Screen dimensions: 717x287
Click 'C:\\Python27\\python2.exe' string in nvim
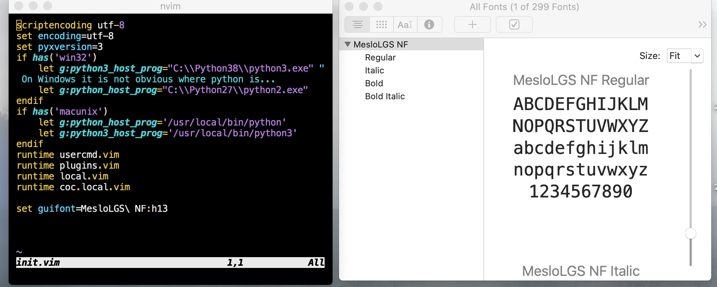[235, 90]
